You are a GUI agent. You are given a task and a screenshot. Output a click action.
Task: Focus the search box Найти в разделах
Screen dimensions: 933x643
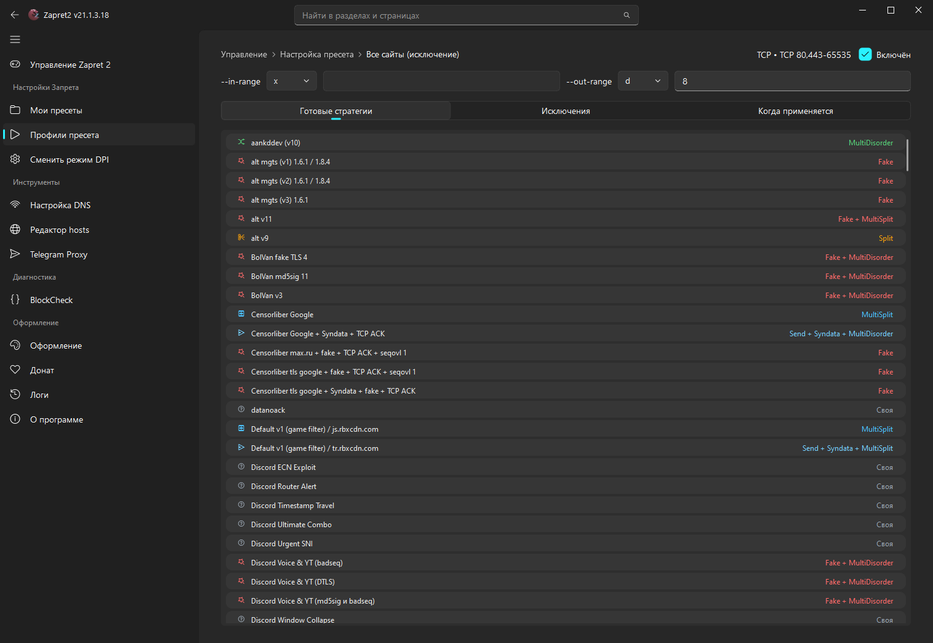(x=466, y=15)
